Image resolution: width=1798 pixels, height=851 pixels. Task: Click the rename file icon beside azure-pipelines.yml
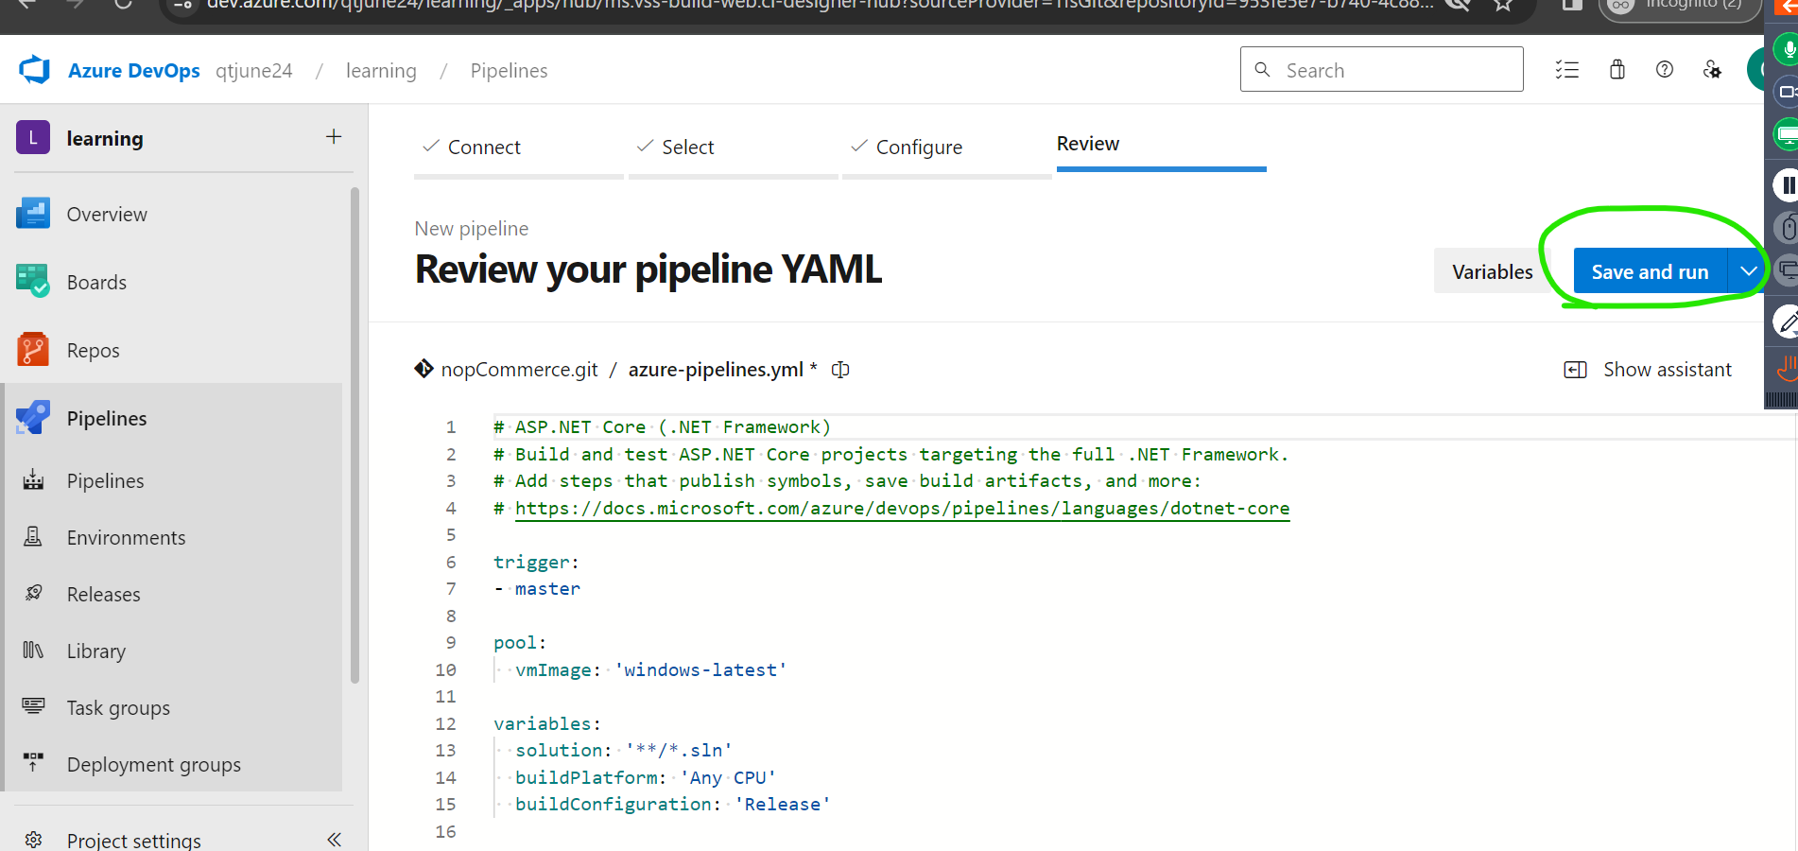[840, 370]
